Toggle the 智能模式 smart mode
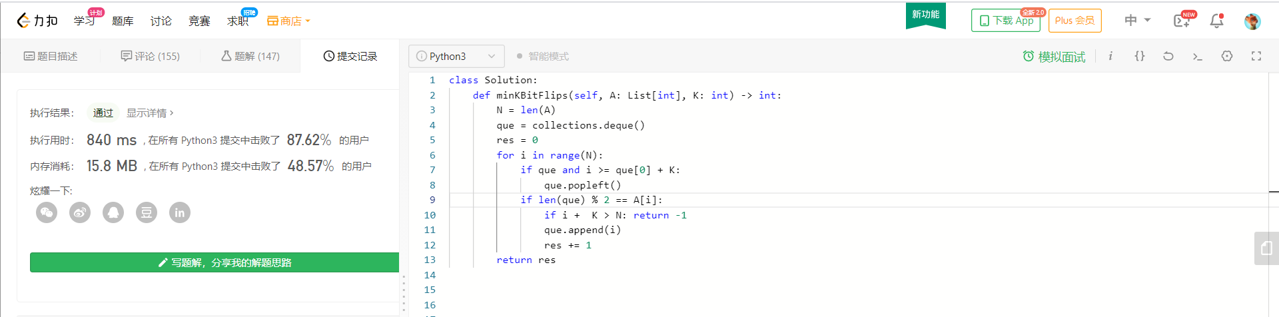The height and width of the screenshot is (317, 1279). (x=543, y=56)
